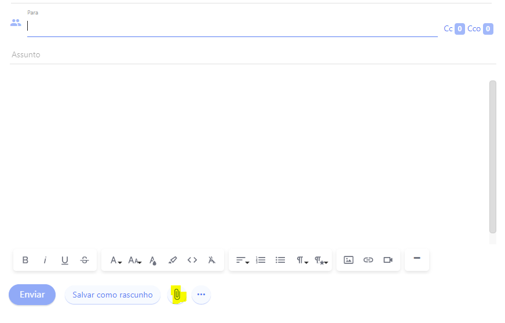Insert a bulleted list
The width and height of the screenshot is (505, 323).
[x=280, y=260]
